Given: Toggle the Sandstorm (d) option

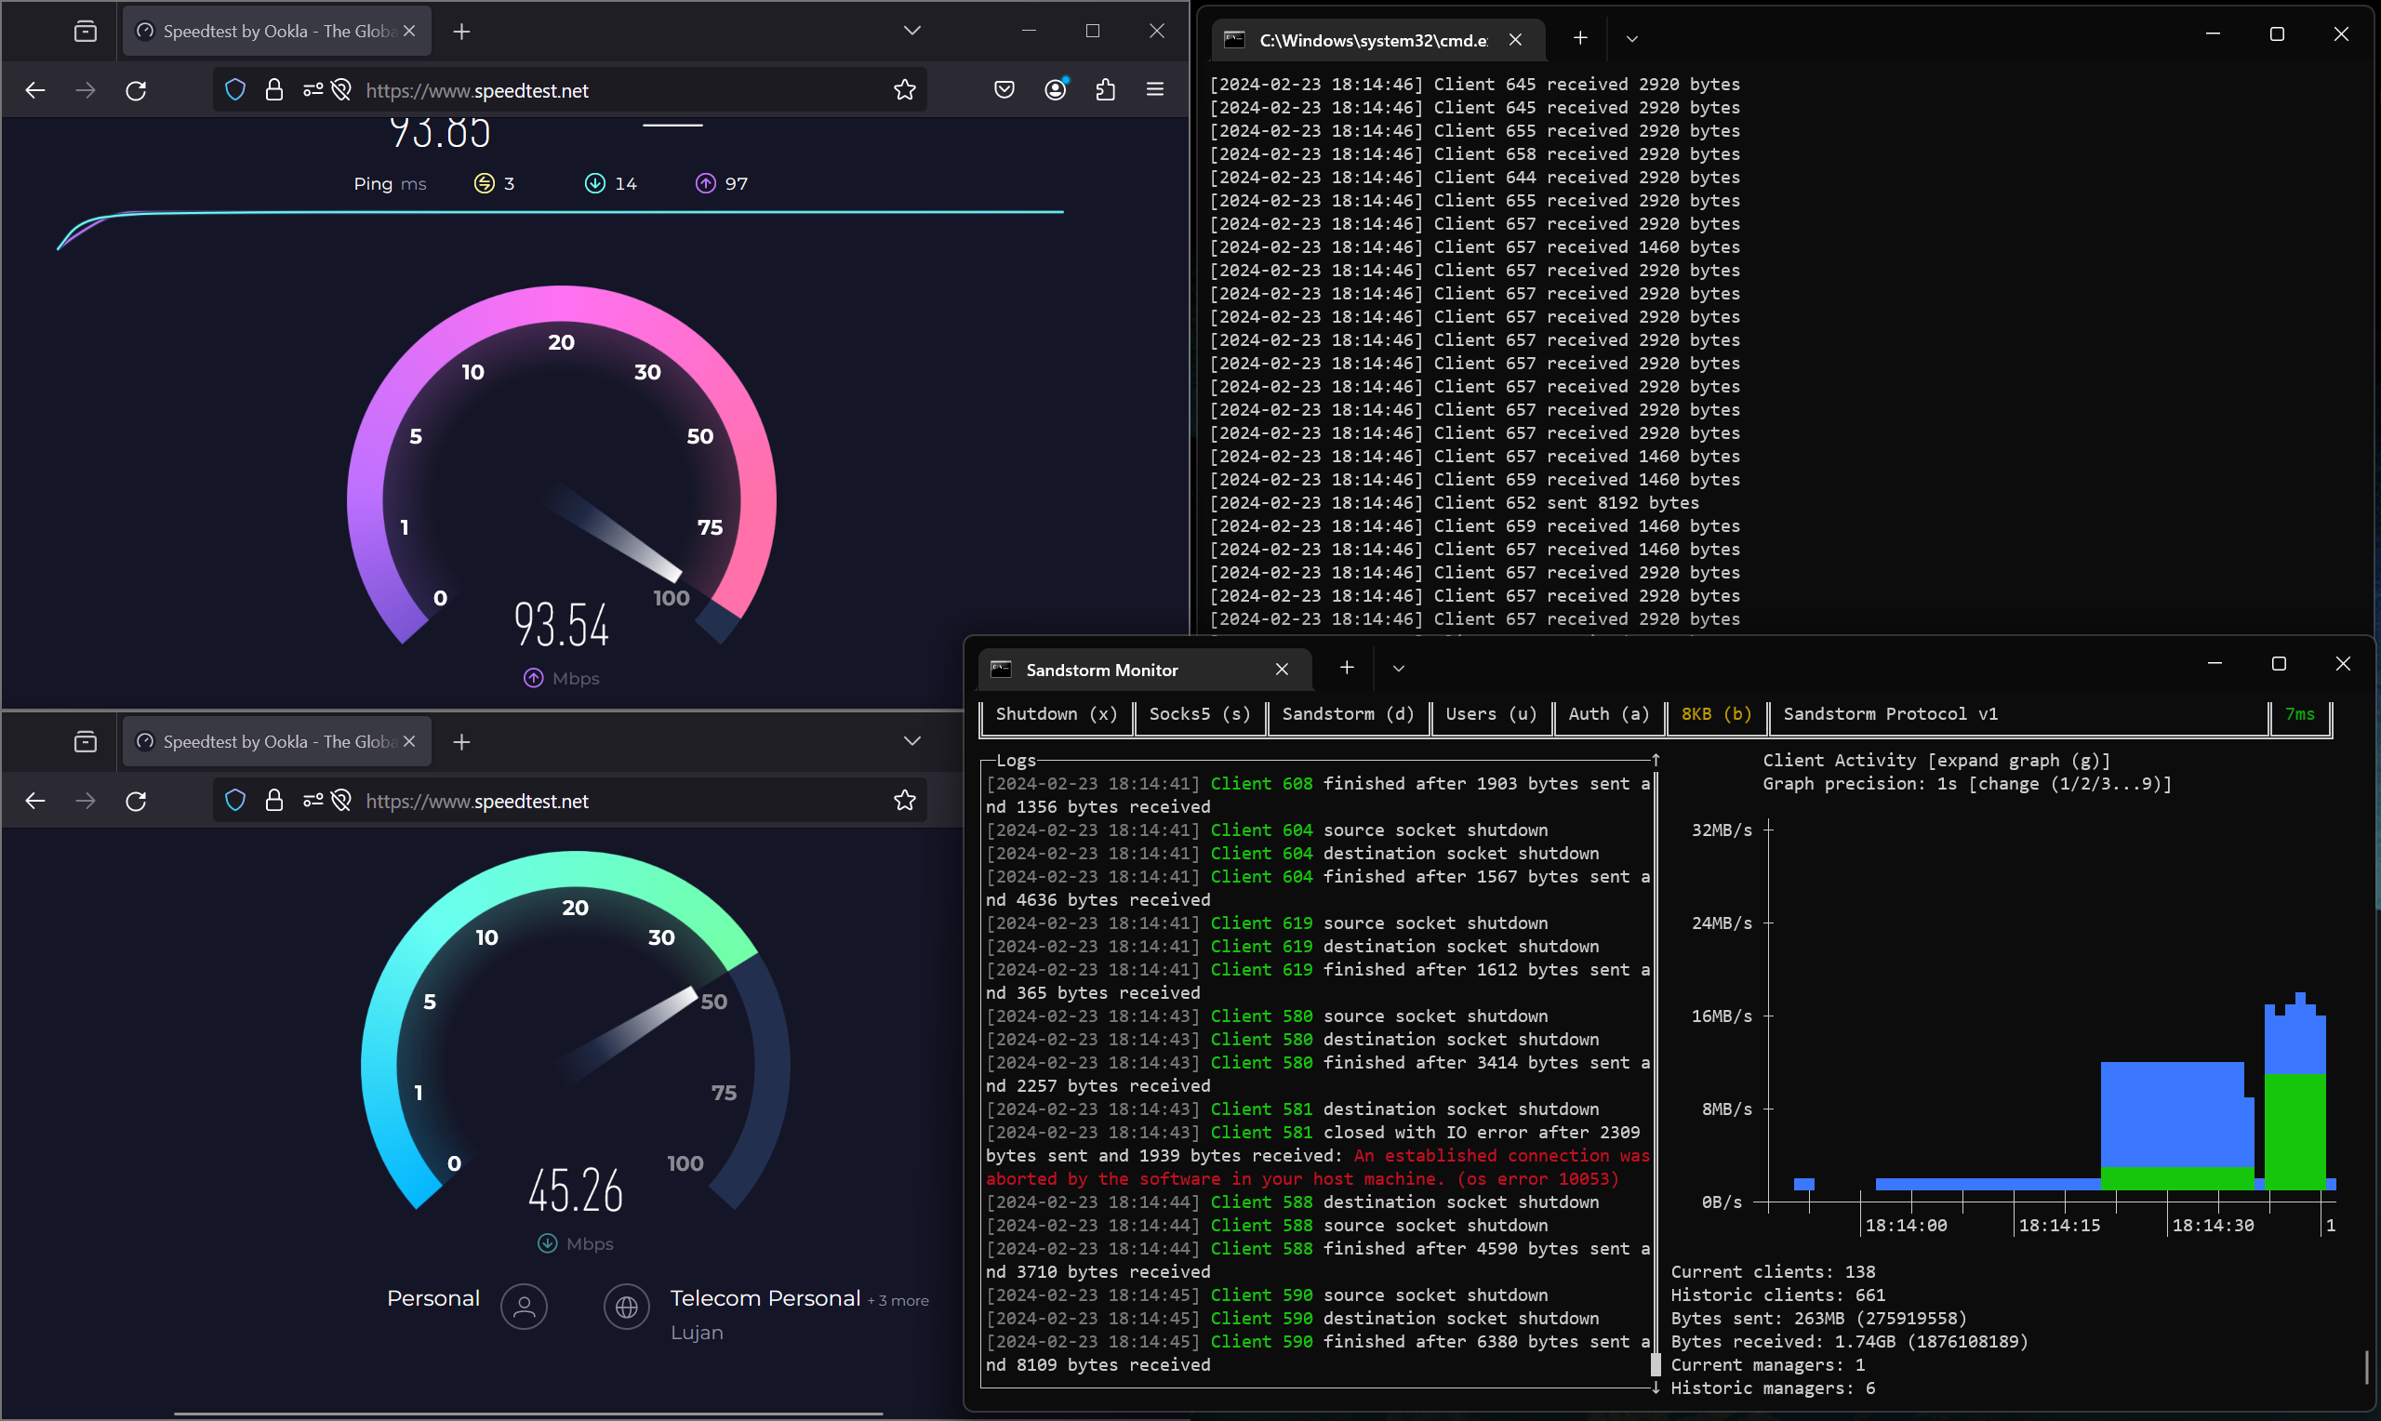Looking at the screenshot, I should (x=1347, y=714).
